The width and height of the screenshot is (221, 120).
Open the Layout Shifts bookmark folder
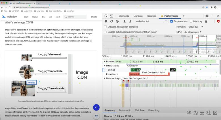[27, 11]
